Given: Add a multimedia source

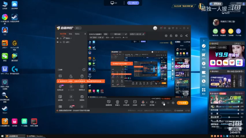Looking at the screenshot, I should (x=135, y=103).
